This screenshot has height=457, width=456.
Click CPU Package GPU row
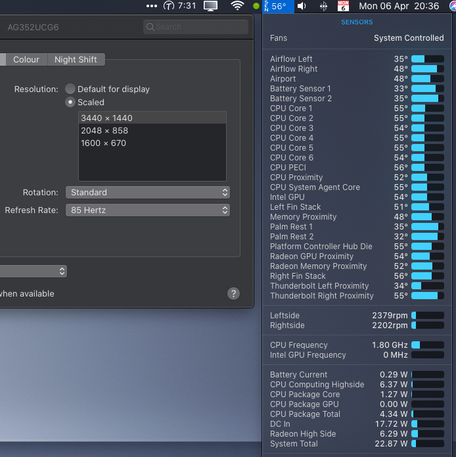click(357, 404)
